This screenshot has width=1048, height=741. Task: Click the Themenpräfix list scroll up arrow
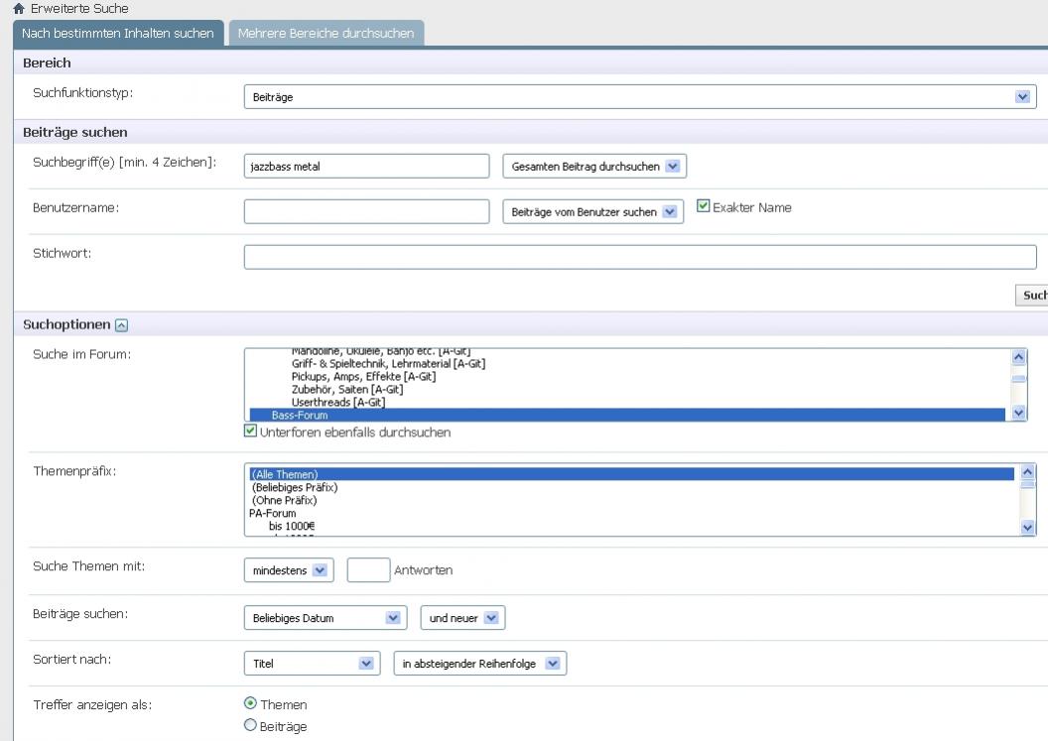pyautogui.click(x=1028, y=472)
